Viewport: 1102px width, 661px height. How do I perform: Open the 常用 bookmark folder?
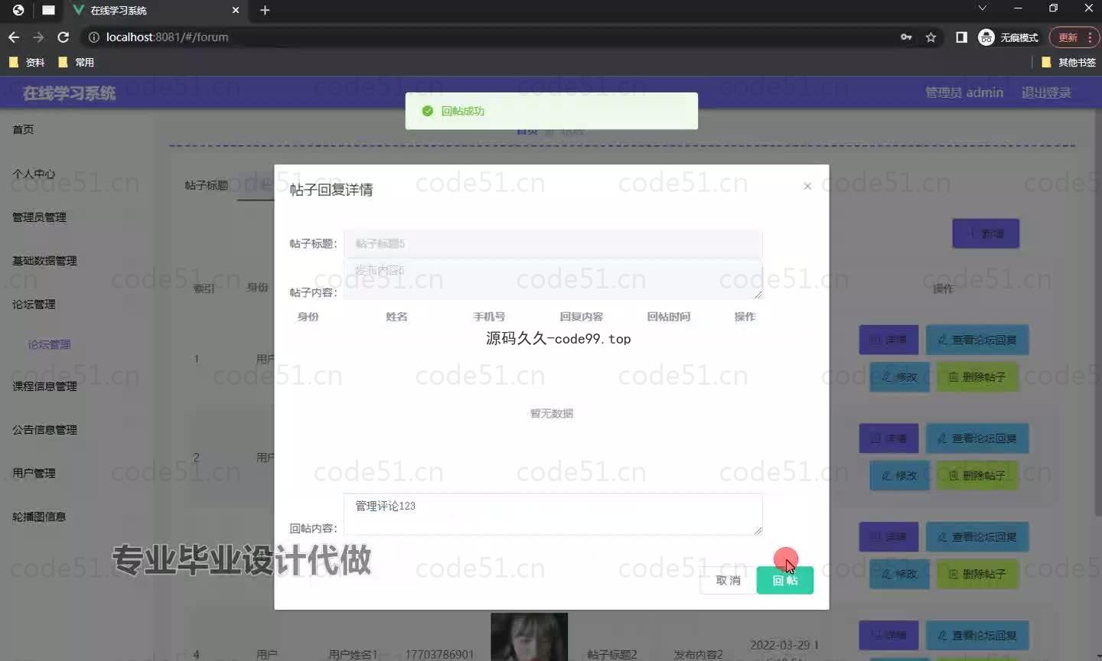coord(77,62)
